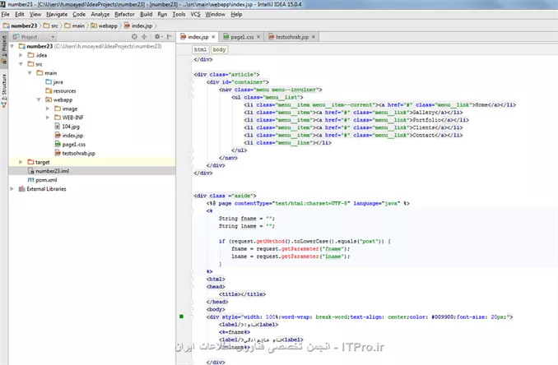Image resolution: width=558 pixels, height=365 pixels.
Task: Select the java folder in tree
Action: pyautogui.click(x=54, y=81)
